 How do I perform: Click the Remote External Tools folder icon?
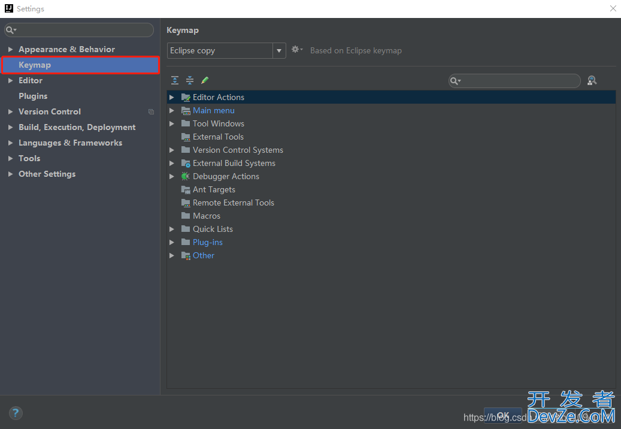pyautogui.click(x=186, y=203)
